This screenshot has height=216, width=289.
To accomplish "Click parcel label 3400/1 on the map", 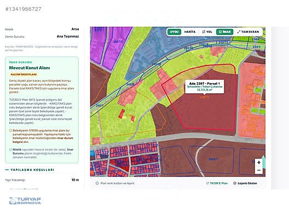I will (x=213, y=159).
